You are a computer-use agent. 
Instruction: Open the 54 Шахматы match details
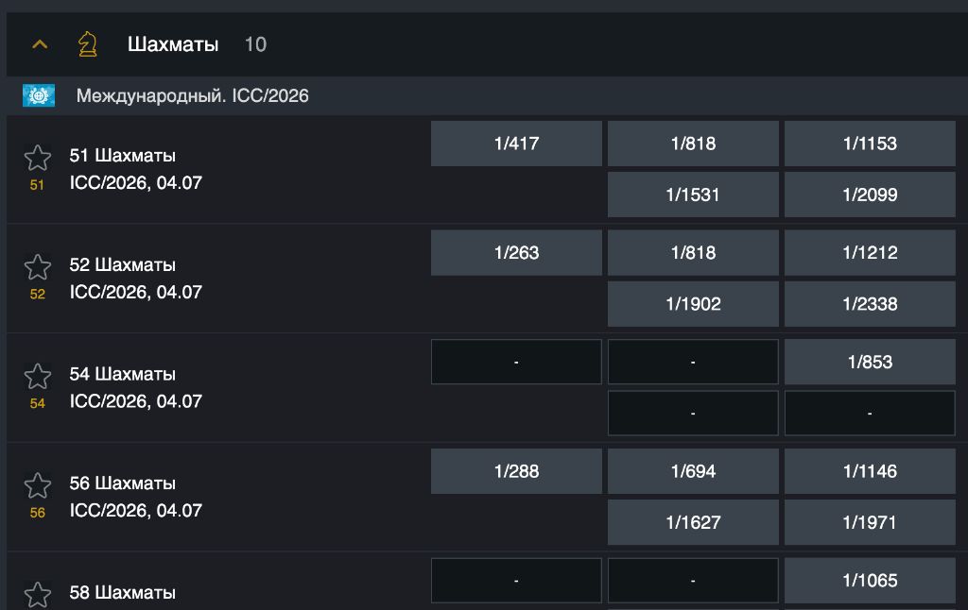123,374
